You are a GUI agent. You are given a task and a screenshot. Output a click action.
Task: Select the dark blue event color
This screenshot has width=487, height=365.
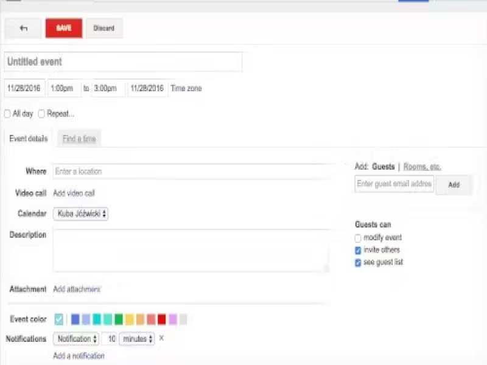click(x=75, y=319)
